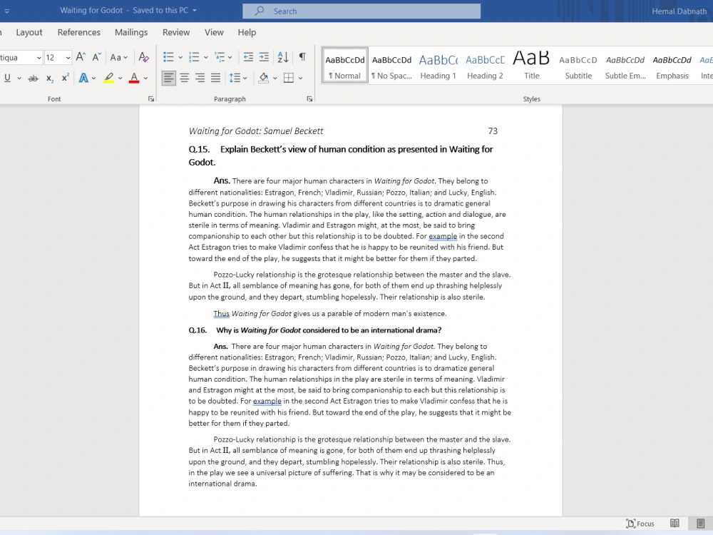Apply Heading 1 style
713x535 pixels.
point(438,66)
